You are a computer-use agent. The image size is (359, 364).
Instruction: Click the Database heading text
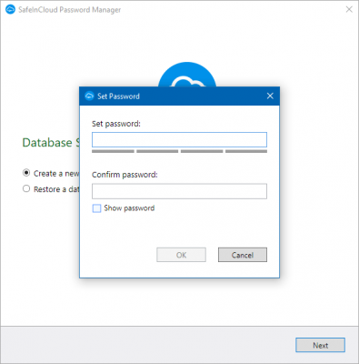coord(47,143)
